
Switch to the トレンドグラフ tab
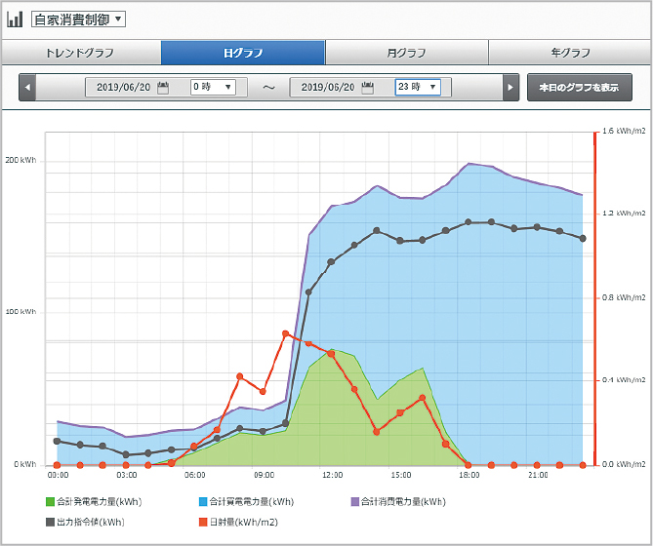pos(81,53)
